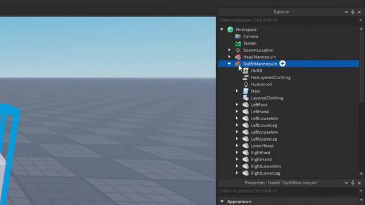Click the LeftLowerArm mesh part icon

click(245, 118)
